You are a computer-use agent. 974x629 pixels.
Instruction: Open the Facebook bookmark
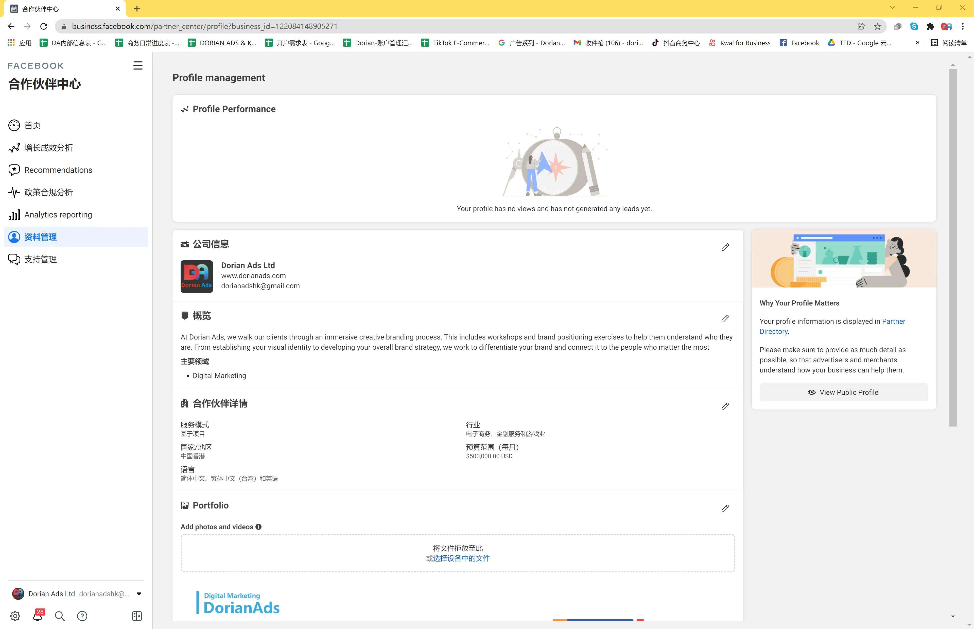tap(799, 42)
